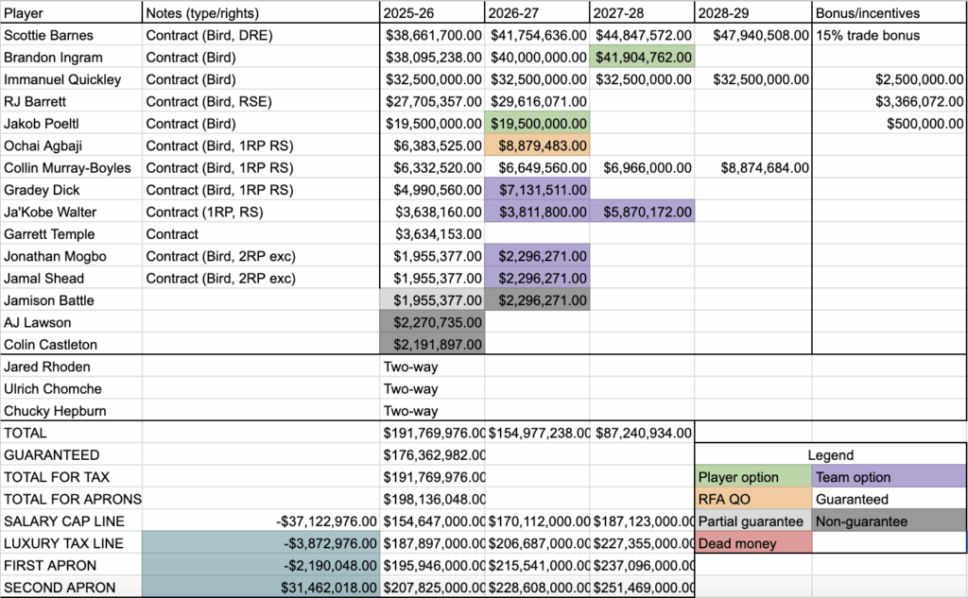Click the 2028-29 column header
Image resolution: width=968 pixels, height=598 pixels.
tap(753, 13)
